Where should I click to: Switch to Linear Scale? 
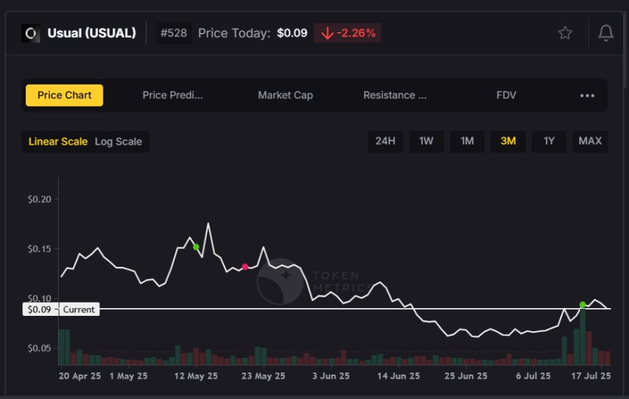[x=58, y=141]
